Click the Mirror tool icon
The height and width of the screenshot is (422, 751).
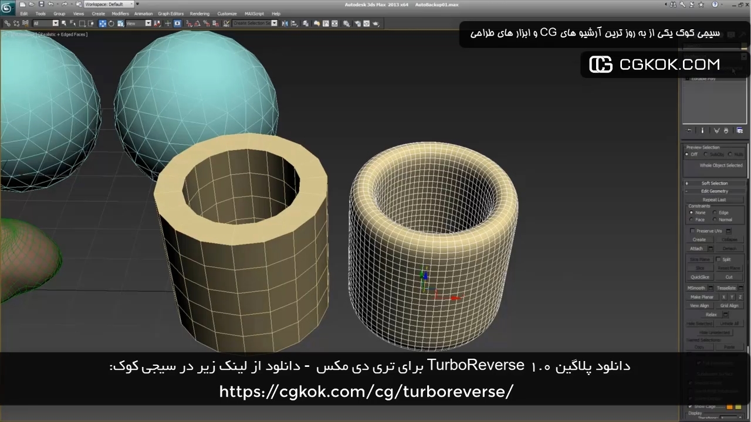click(x=285, y=23)
